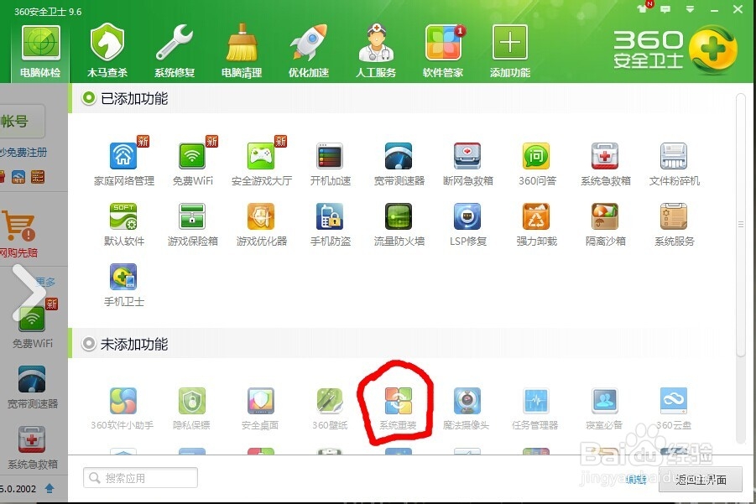The image size is (756, 504).
Task: Open 断网急救箱 tool
Action: [467, 164]
